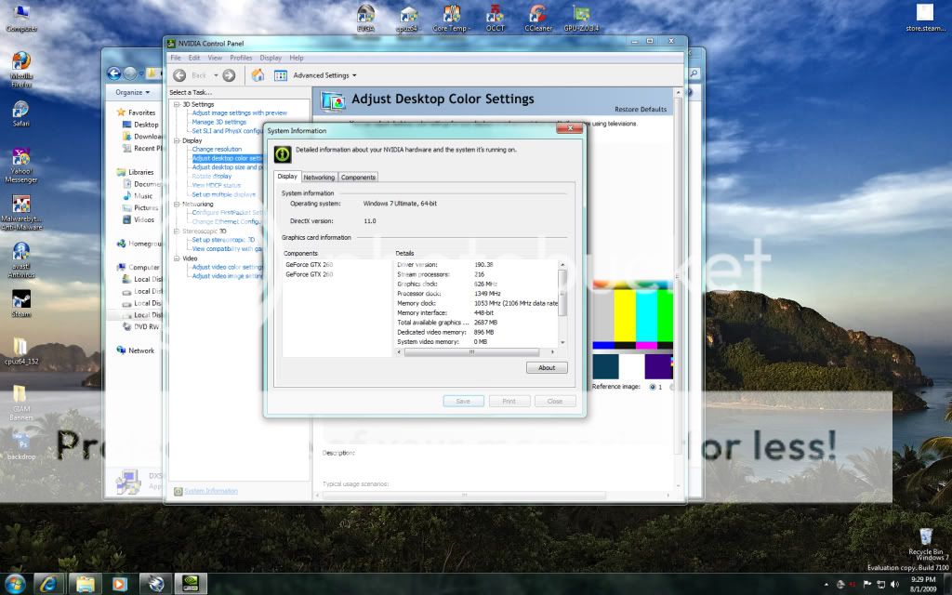Start Yahoo! Messenger from the desktop
The width and height of the screenshot is (952, 595).
point(21,165)
